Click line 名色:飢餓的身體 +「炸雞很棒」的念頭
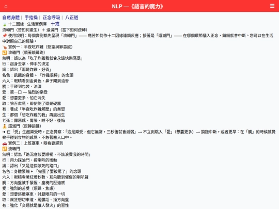The image size is (279, 209). [38, 75]
